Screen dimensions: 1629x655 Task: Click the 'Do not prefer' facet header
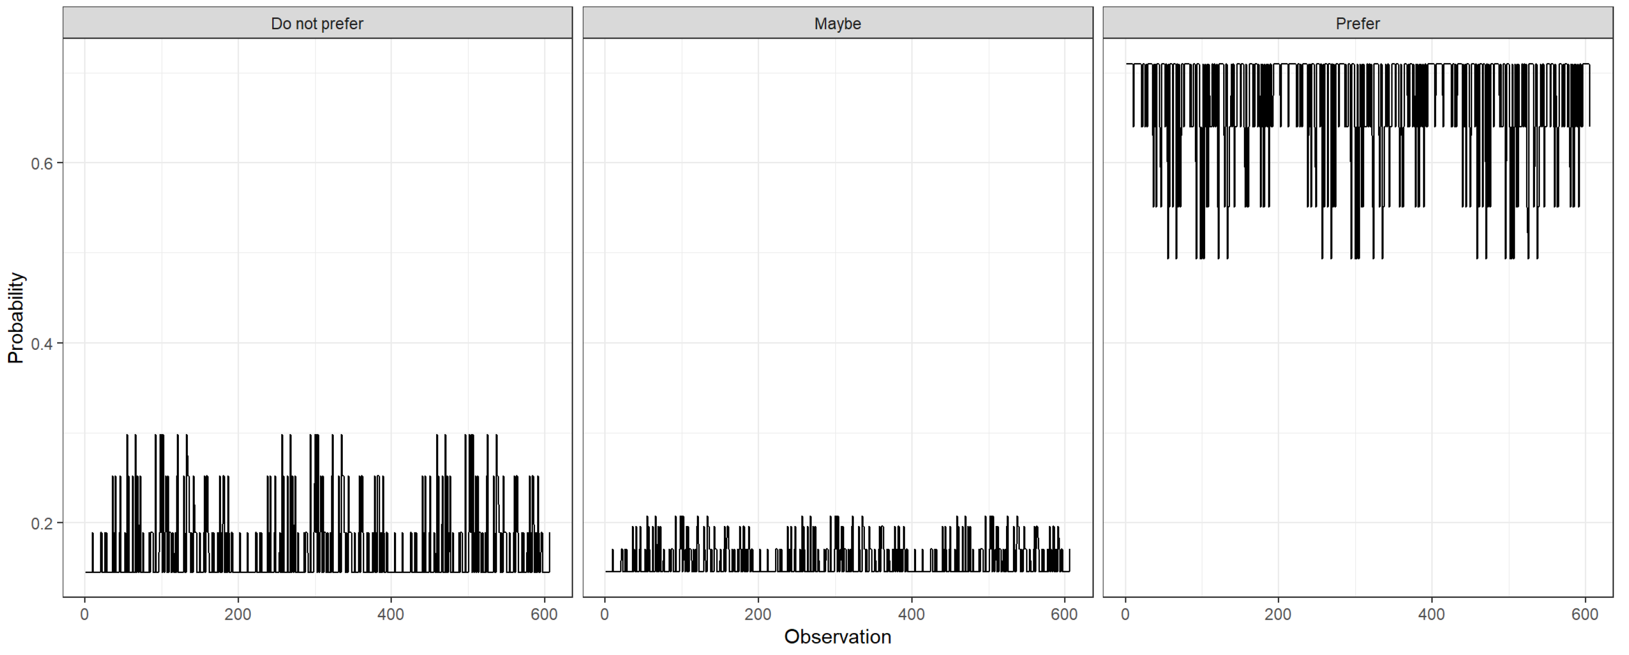317,23
